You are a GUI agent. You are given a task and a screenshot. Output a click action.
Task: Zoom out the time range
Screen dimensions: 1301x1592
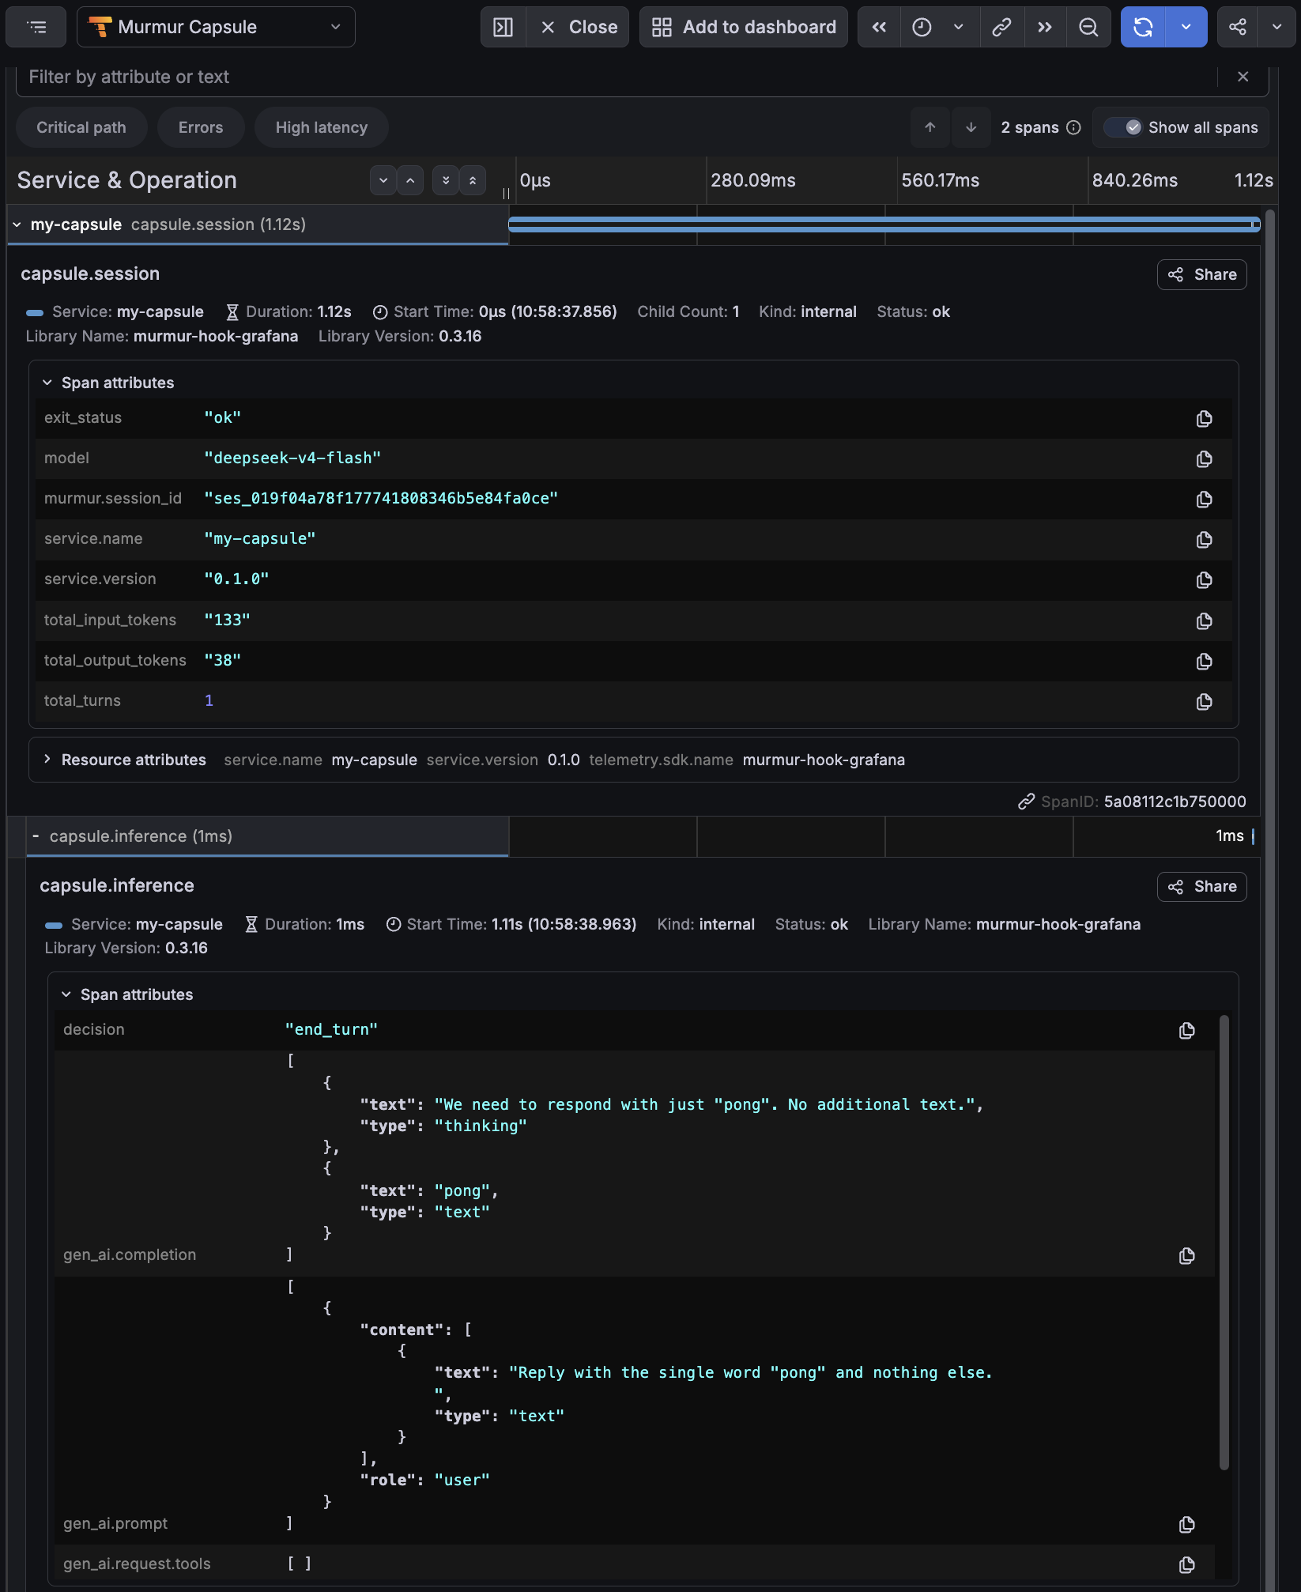tap(1088, 27)
